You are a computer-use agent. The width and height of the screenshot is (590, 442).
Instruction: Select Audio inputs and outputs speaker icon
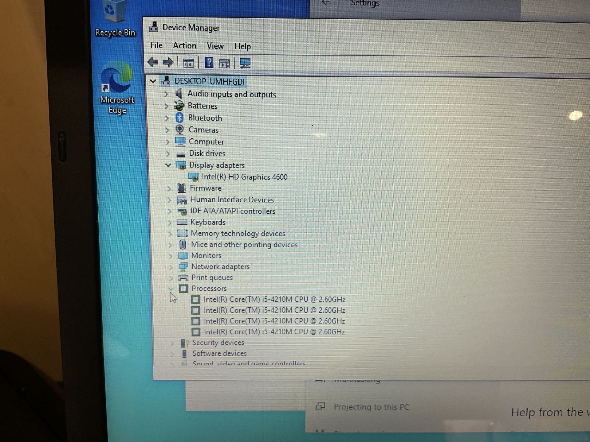point(179,94)
